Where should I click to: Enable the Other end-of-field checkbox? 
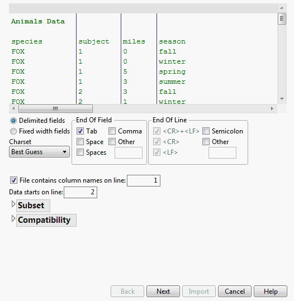(112, 142)
